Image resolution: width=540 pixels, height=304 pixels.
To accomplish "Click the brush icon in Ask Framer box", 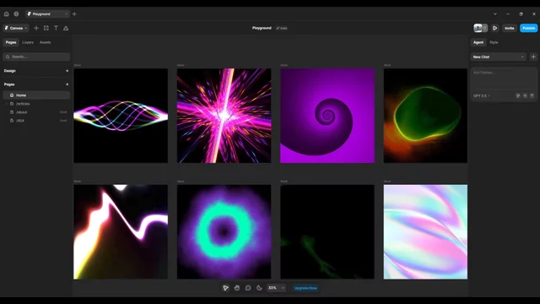I will pyautogui.click(x=518, y=95).
